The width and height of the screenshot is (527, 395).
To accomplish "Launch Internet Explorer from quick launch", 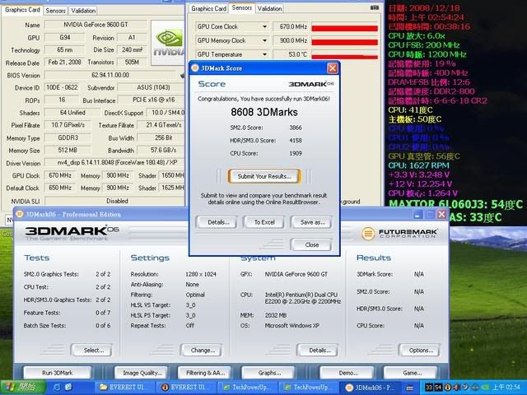I will (57, 388).
